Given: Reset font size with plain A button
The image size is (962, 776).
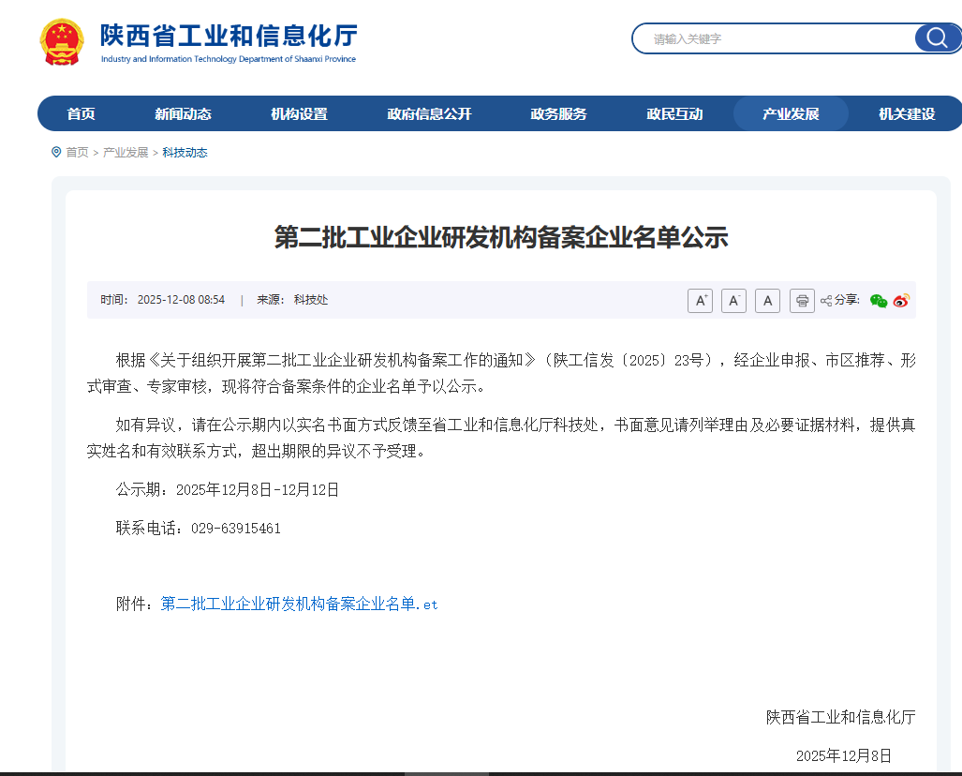Looking at the screenshot, I should [767, 301].
